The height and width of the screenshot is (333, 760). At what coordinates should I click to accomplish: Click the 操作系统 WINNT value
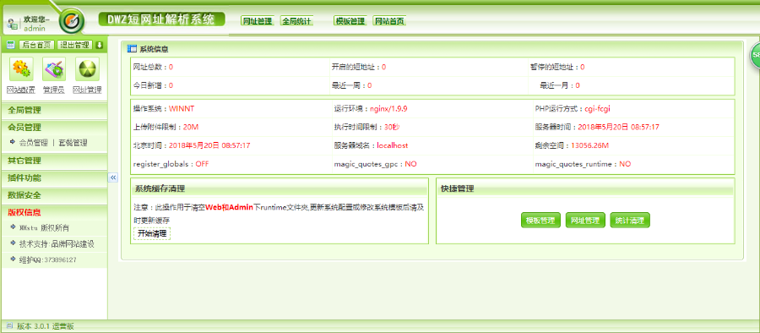click(x=182, y=109)
